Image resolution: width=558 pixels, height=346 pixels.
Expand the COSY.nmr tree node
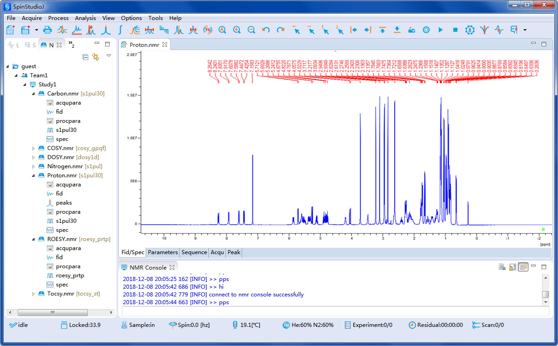tap(33, 148)
